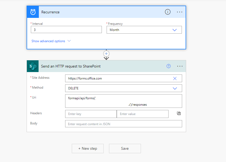Open the SharePoint action help icon

click(169, 66)
